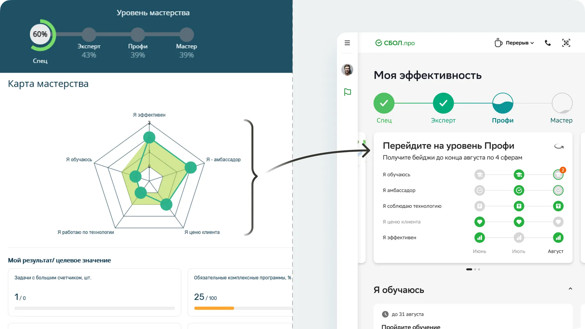585x329 pixels.
Task: Open the flag icon in sidebar
Action: tap(347, 92)
